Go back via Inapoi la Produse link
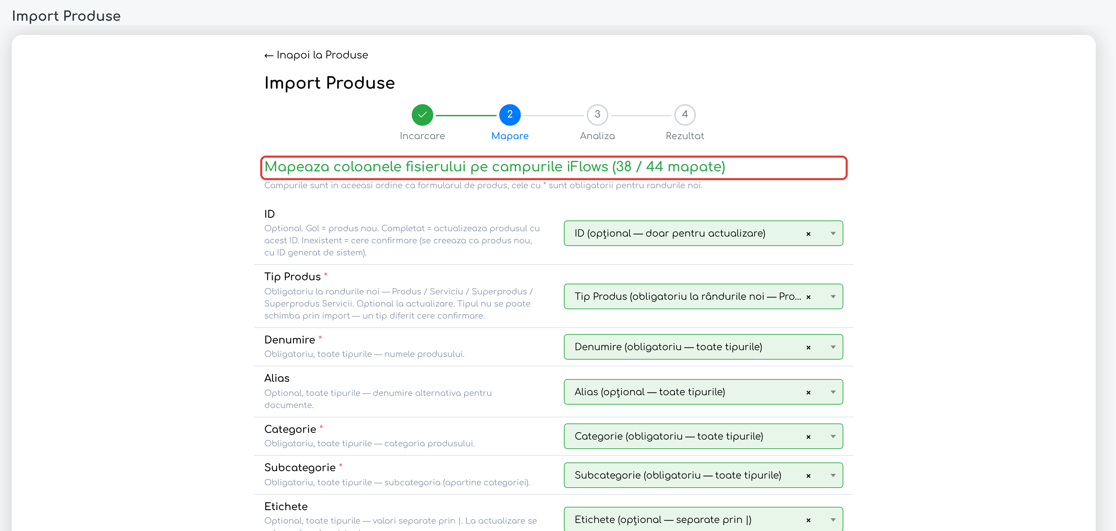 point(316,55)
